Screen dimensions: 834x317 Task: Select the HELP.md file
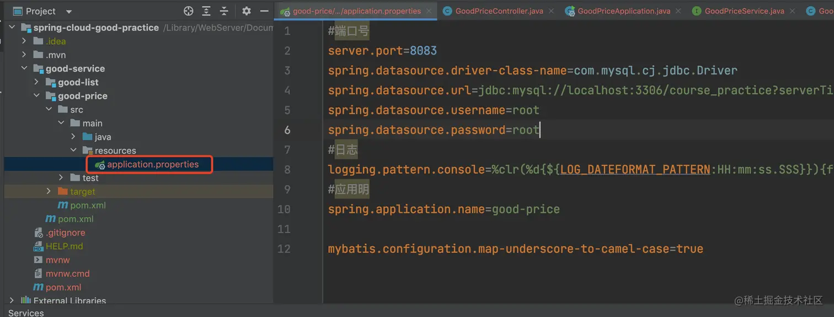tap(64, 246)
